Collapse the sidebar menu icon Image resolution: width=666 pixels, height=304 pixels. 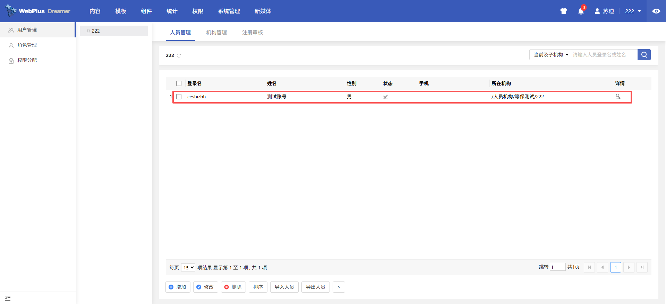coord(8,298)
